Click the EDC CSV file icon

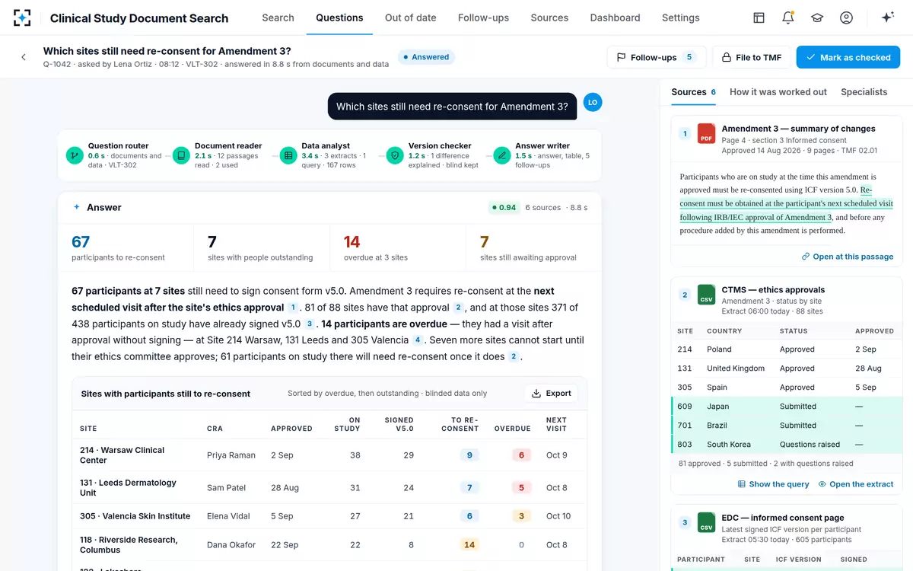(707, 522)
